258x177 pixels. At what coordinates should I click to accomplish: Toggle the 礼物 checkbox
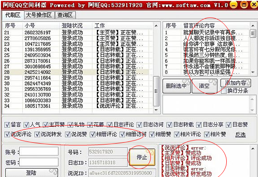70,125
